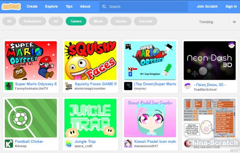Click the Scratch logo in header
This screenshot has width=240, height=153.
[11, 6]
